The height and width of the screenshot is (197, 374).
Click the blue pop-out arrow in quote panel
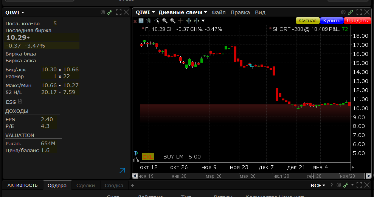coord(122,170)
